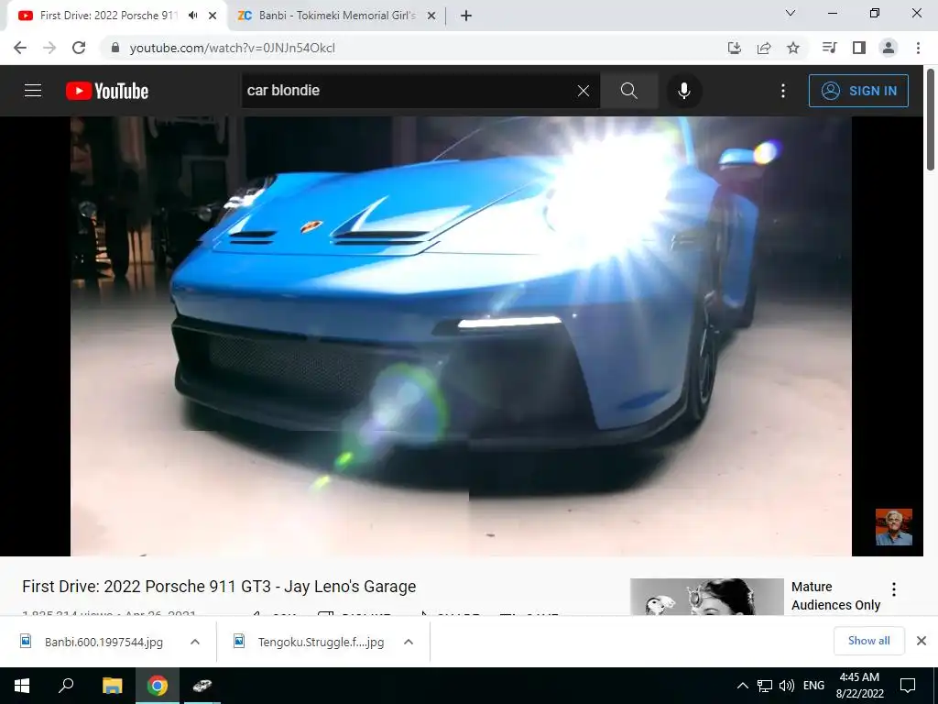Click the install app icon in address bar

(735, 48)
